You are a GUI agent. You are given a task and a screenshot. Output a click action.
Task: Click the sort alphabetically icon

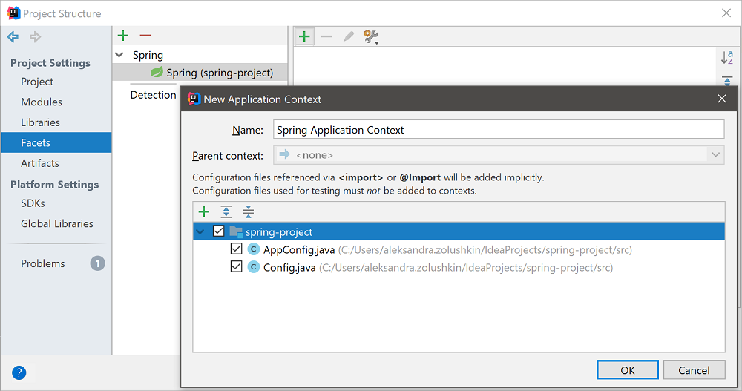[727, 58]
